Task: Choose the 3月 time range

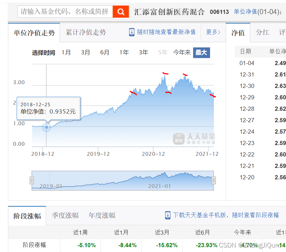Action: coord(85,52)
